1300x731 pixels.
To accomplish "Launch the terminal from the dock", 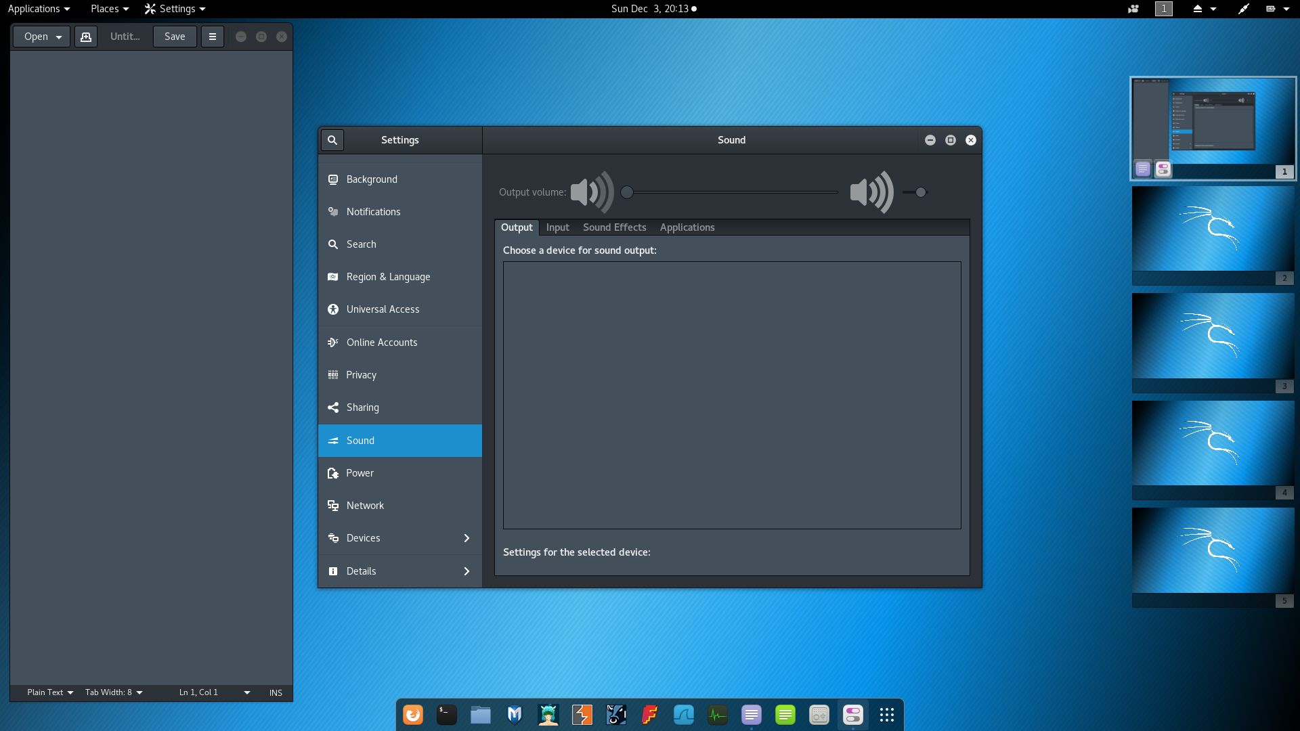I will (x=447, y=715).
